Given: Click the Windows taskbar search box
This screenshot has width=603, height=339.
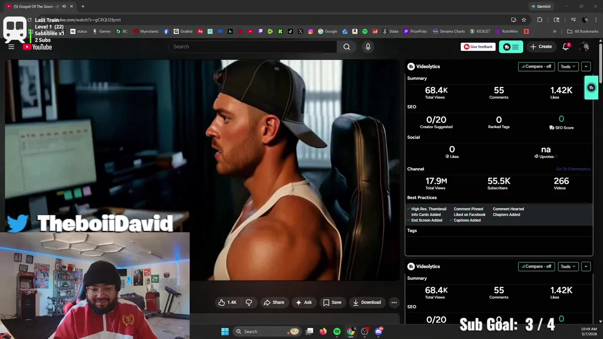Looking at the screenshot, I should (x=268, y=331).
